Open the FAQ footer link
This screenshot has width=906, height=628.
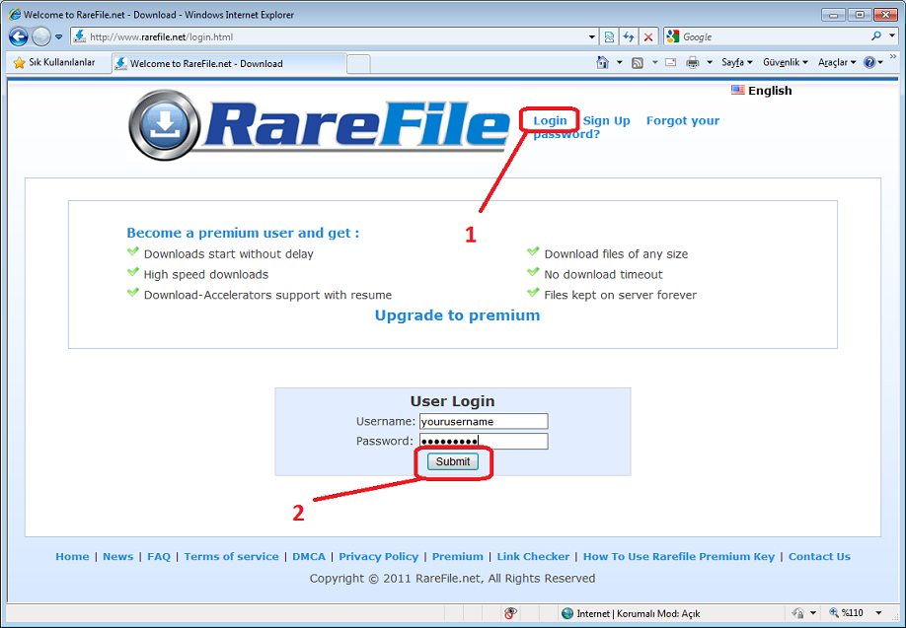point(159,556)
